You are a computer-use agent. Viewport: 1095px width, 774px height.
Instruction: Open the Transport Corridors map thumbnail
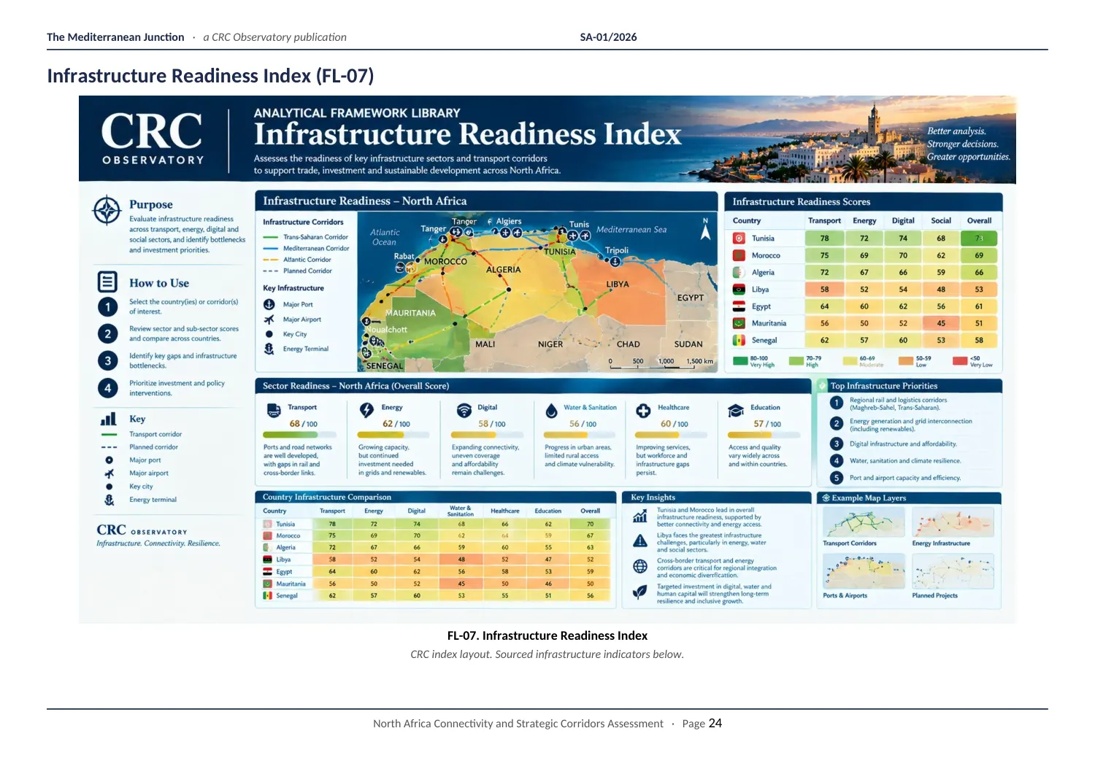864,522
